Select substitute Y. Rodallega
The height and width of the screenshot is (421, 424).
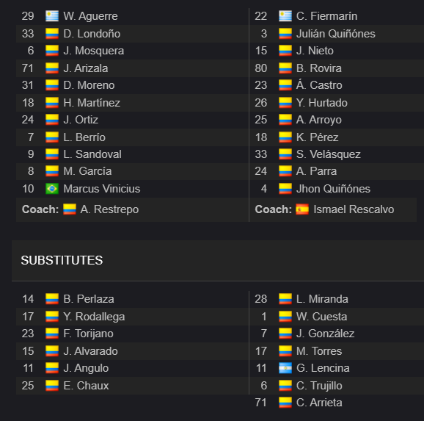(94, 317)
